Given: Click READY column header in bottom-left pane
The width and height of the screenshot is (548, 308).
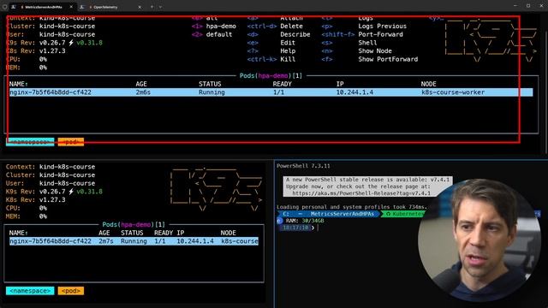Looking at the screenshot, I should point(164,233).
